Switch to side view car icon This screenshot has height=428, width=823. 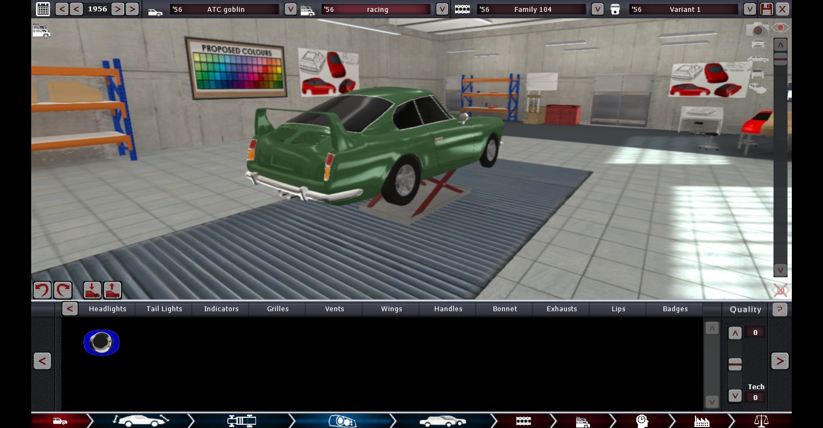click(x=757, y=59)
